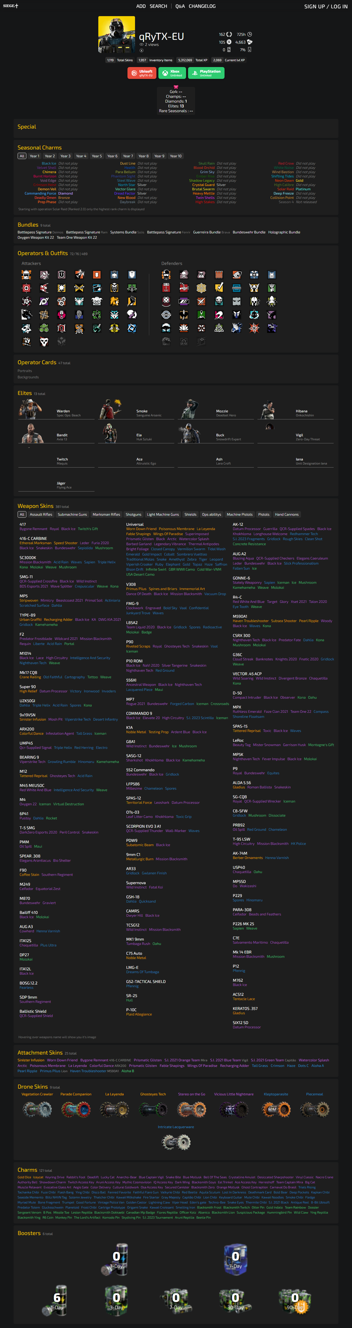Filter seasonal charms by Year 8
Screen dimensions: 352x1328
[144, 156]
